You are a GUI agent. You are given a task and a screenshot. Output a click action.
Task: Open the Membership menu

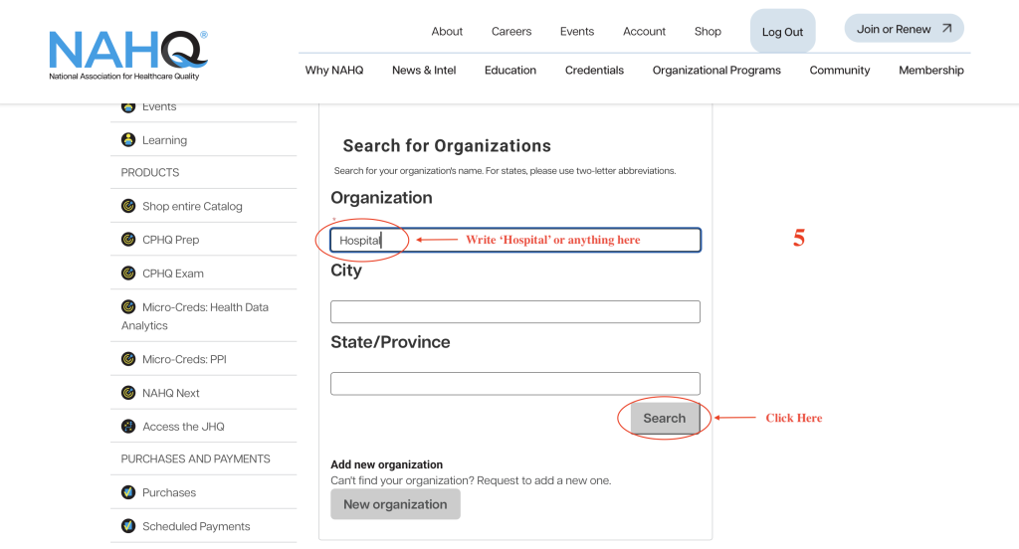(x=931, y=71)
